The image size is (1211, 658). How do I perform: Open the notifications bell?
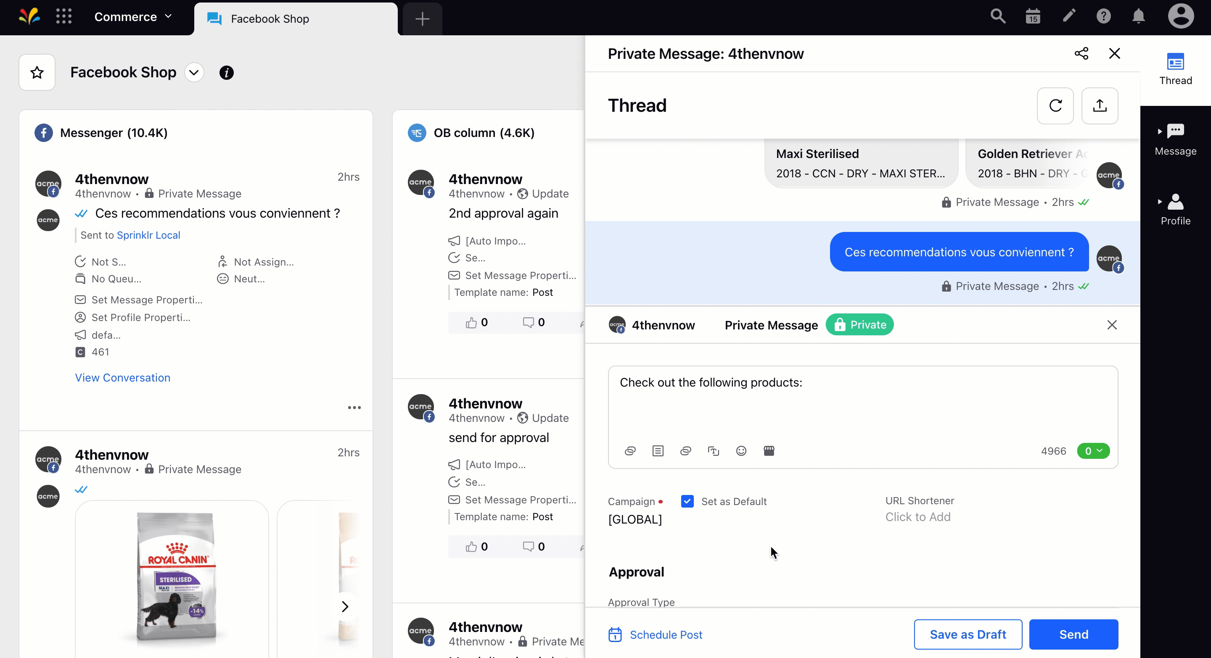[x=1138, y=16]
